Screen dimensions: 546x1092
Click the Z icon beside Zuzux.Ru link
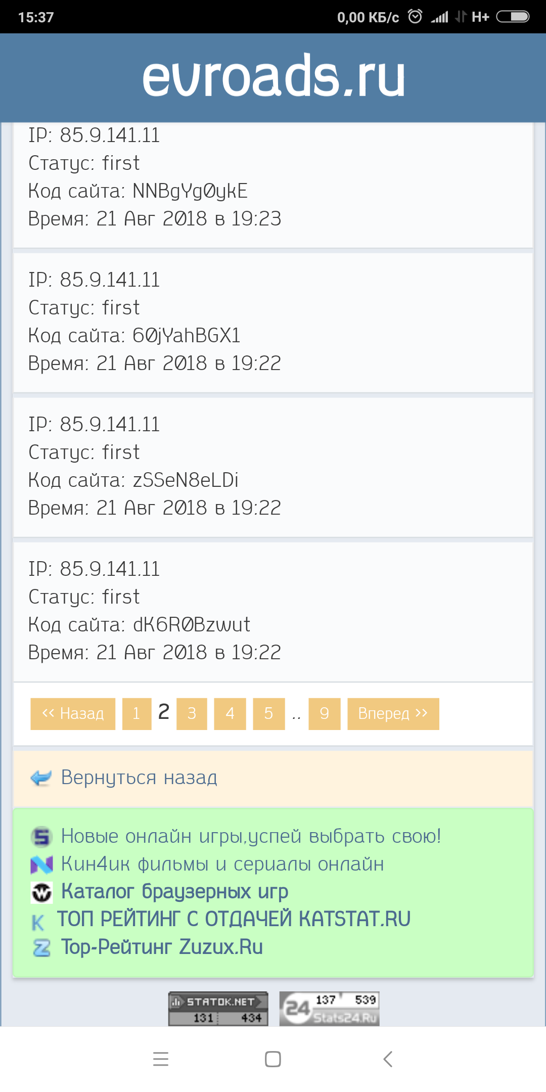coord(41,947)
